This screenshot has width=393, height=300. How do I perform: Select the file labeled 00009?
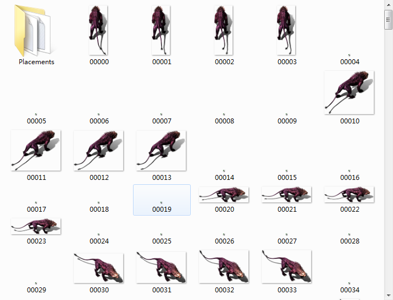click(287, 121)
